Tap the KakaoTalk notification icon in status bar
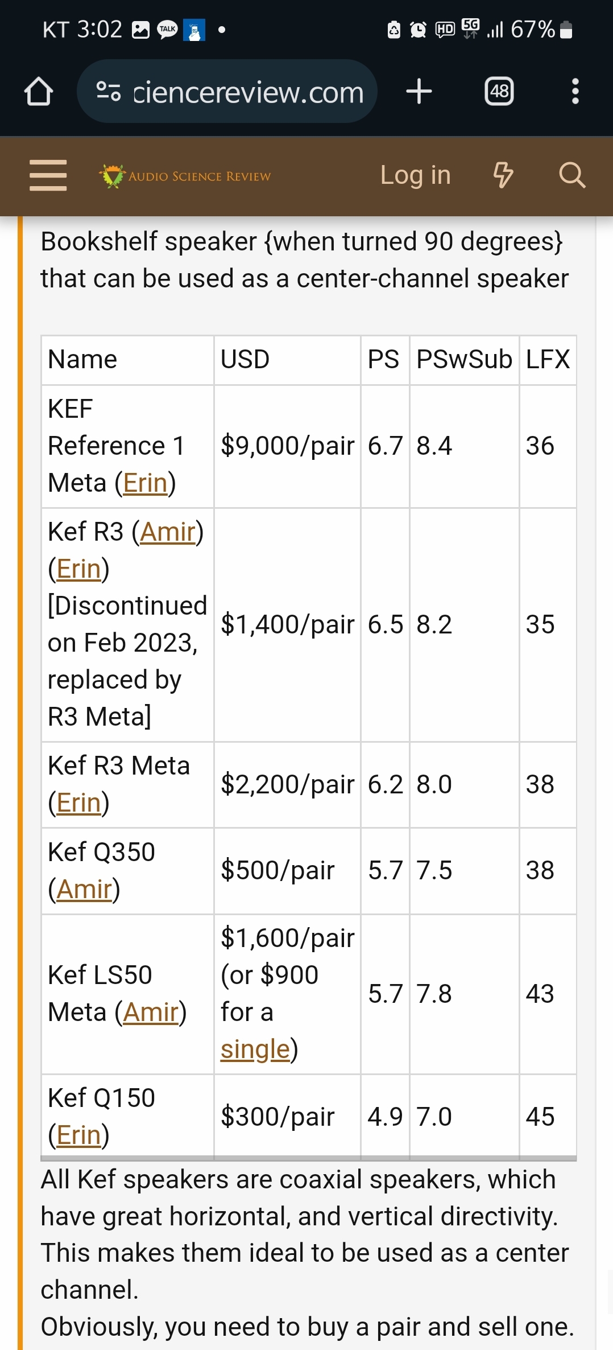The image size is (613, 1350). coord(167,30)
